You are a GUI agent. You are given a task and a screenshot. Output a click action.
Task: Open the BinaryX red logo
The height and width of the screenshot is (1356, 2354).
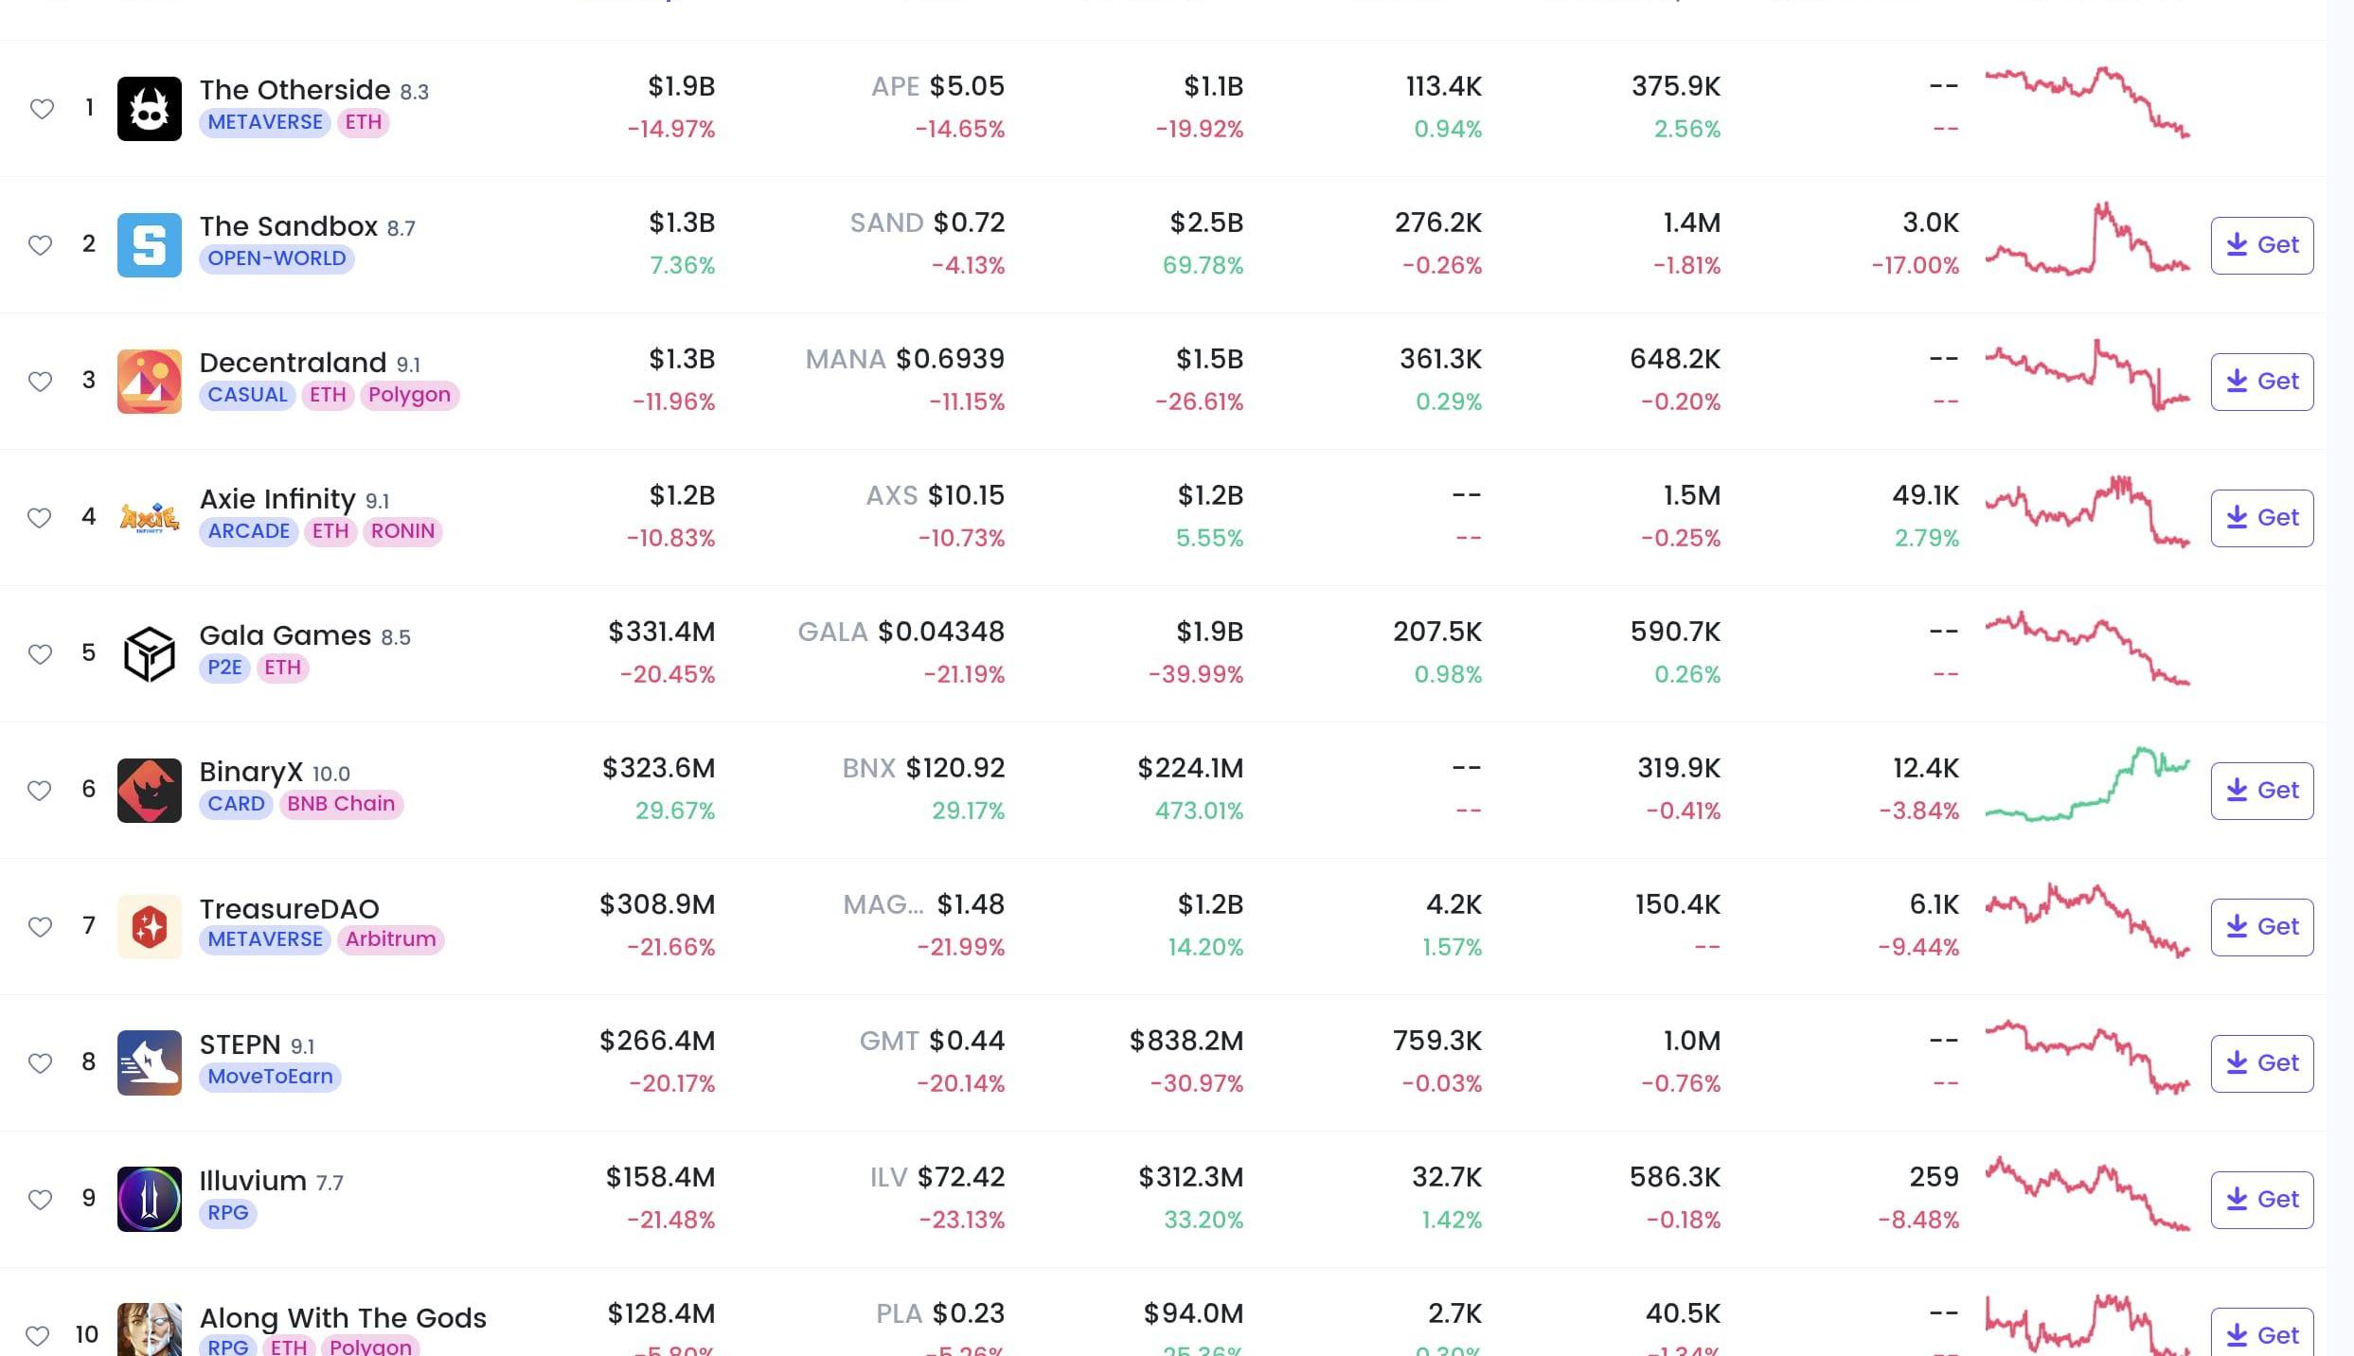(x=149, y=791)
